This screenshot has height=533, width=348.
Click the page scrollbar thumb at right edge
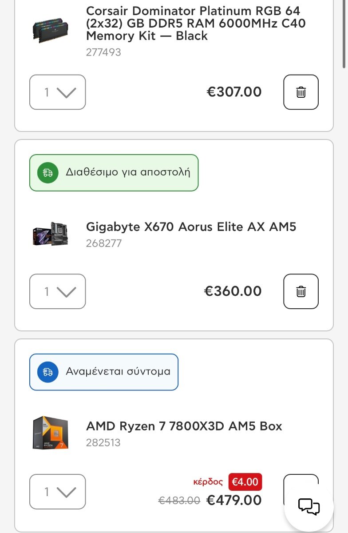pyautogui.click(x=345, y=33)
